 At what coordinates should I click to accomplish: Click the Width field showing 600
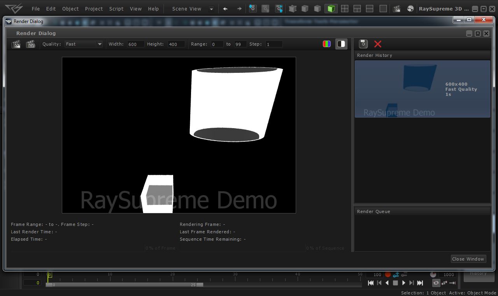point(136,44)
